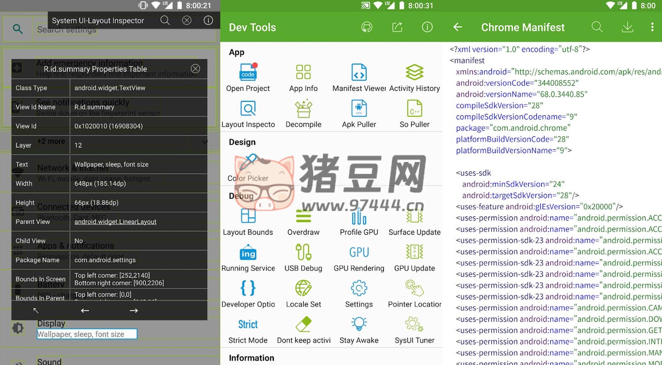The height and width of the screenshot is (365, 662).
Task: Click android:minSdkVersion="24" line
Action: tap(513, 184)
